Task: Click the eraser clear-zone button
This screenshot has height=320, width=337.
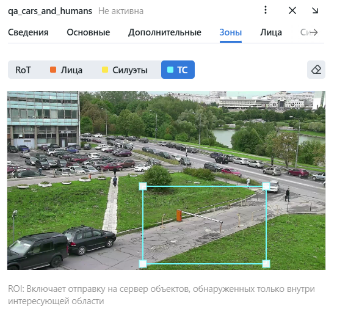Action: tap(316, 70)
